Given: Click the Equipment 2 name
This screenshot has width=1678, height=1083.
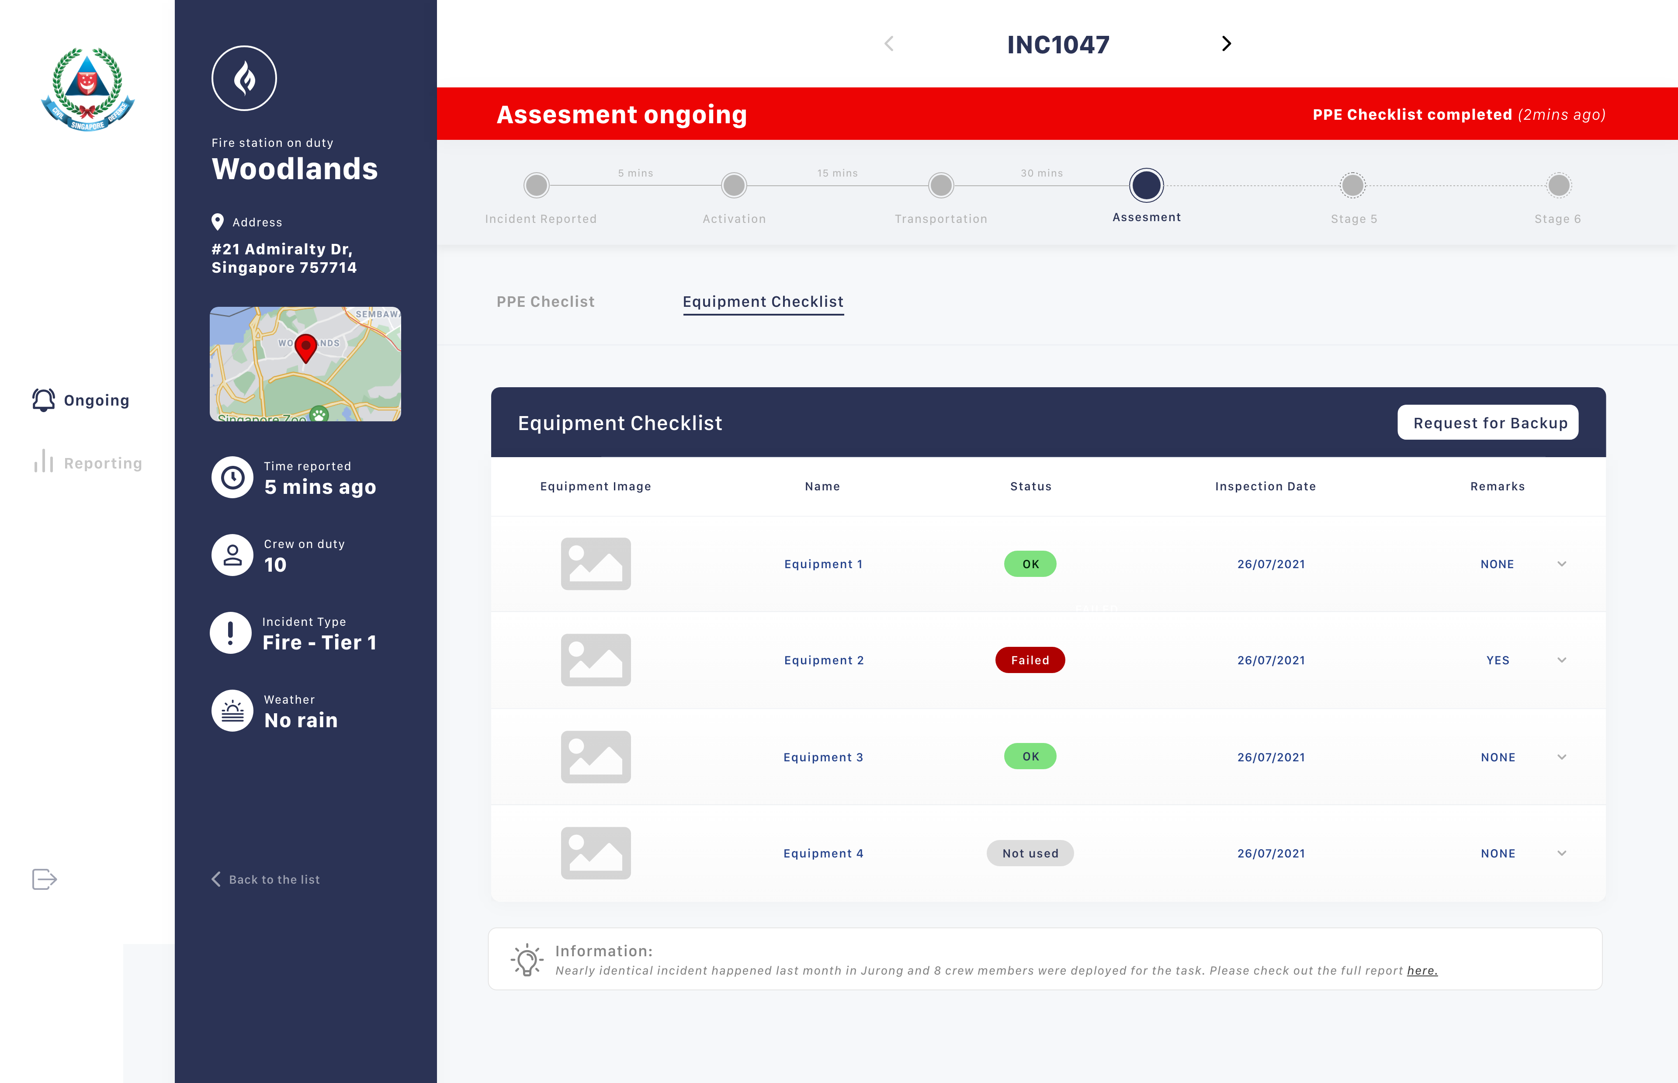Looking at the screenshot, I should pyautogui.click(x=824, y=660).
